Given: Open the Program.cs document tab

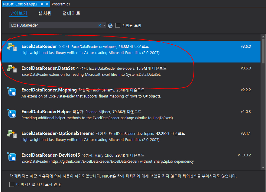Looking at the screenshot, I should point(61,4).
